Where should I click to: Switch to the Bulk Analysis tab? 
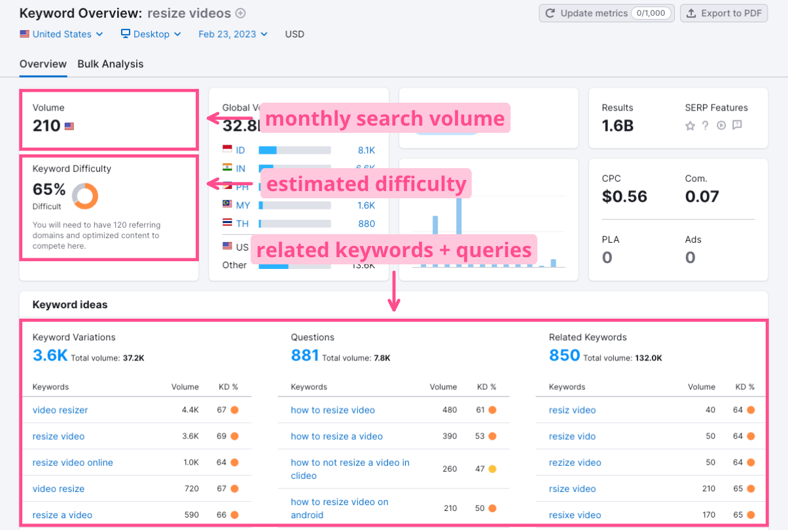click(x=110, y=64)
